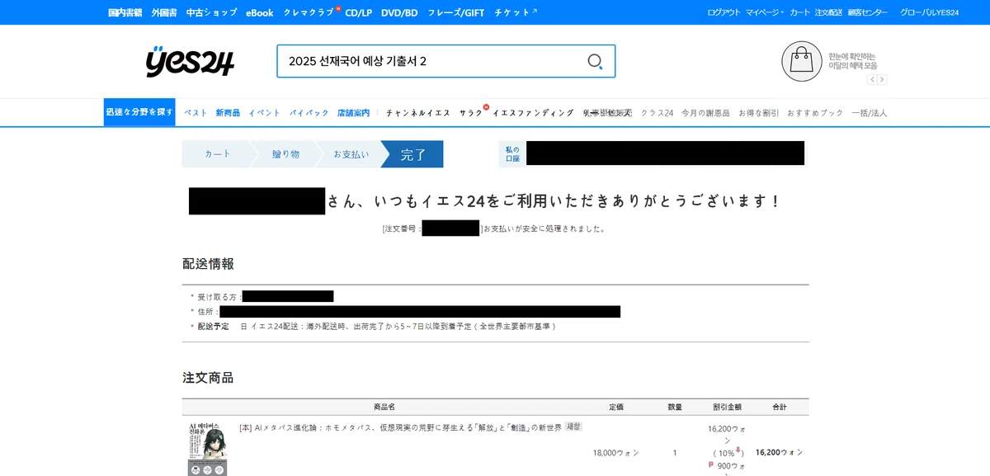Open eBook in top menu

259,12
